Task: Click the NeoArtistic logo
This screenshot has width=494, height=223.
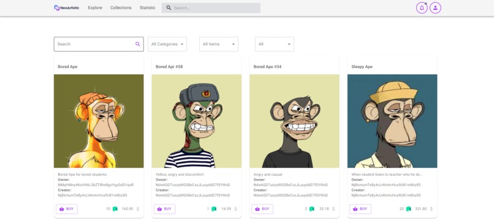Action: tap(66, 8)
